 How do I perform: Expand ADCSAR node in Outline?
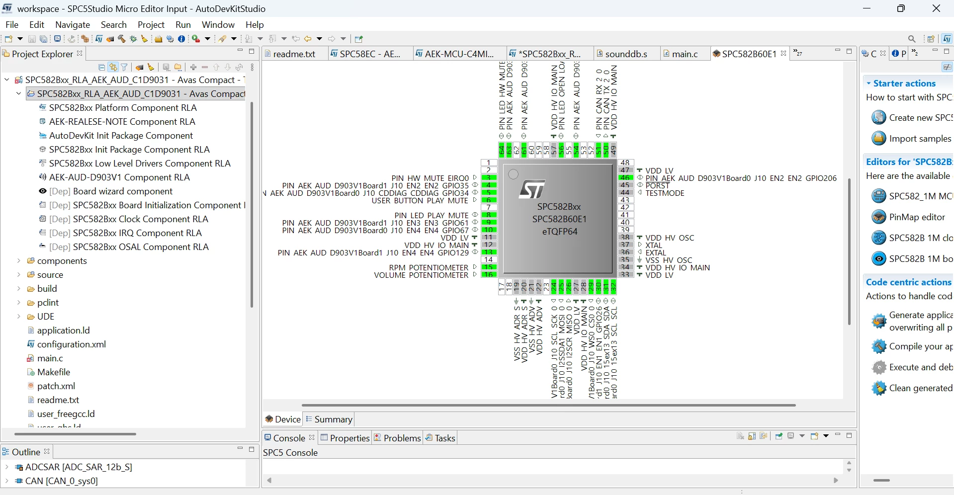click(x=6, y=467)
